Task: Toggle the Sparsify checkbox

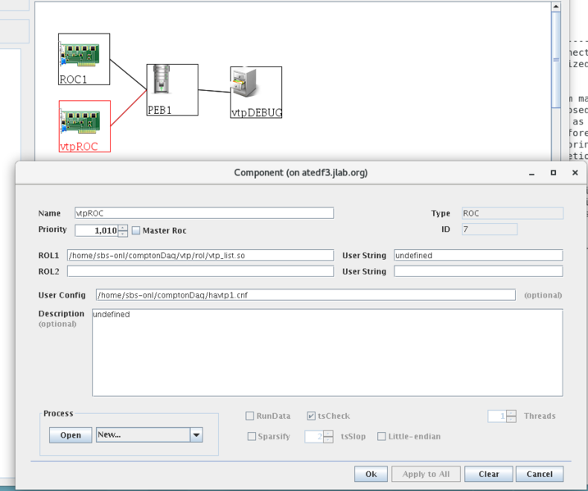Action: point(252,436)
